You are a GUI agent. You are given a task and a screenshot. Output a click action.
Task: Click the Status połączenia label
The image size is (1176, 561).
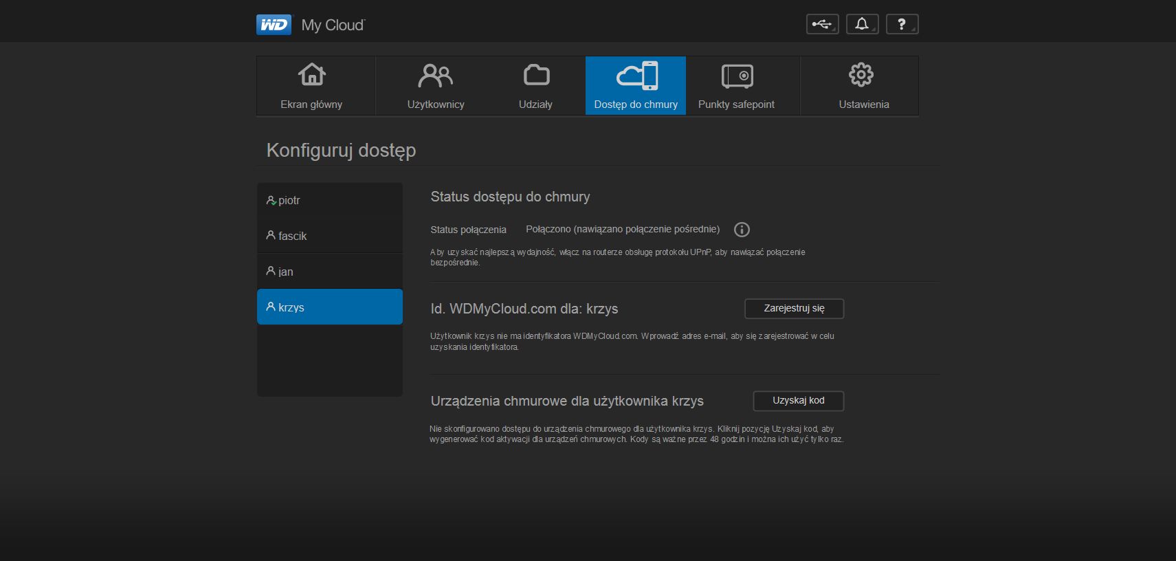(468, 230)
